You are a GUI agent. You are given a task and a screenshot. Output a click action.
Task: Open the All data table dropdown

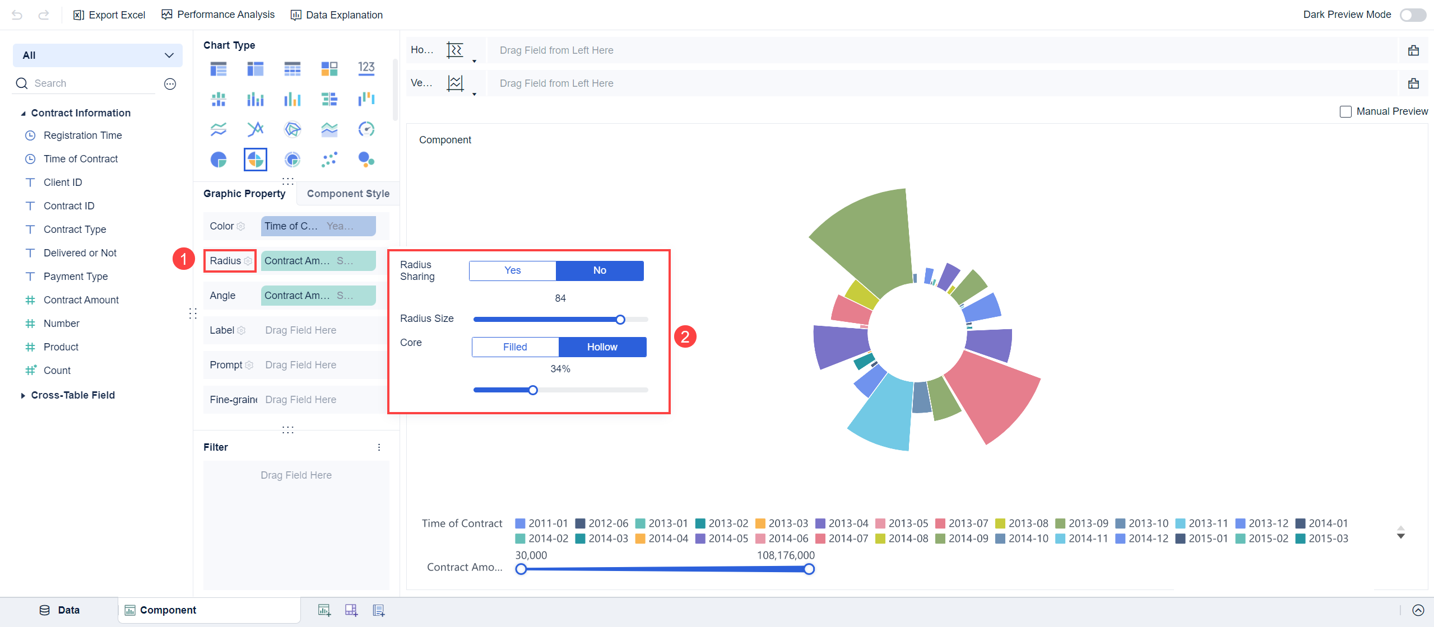[x=98, y=55]
